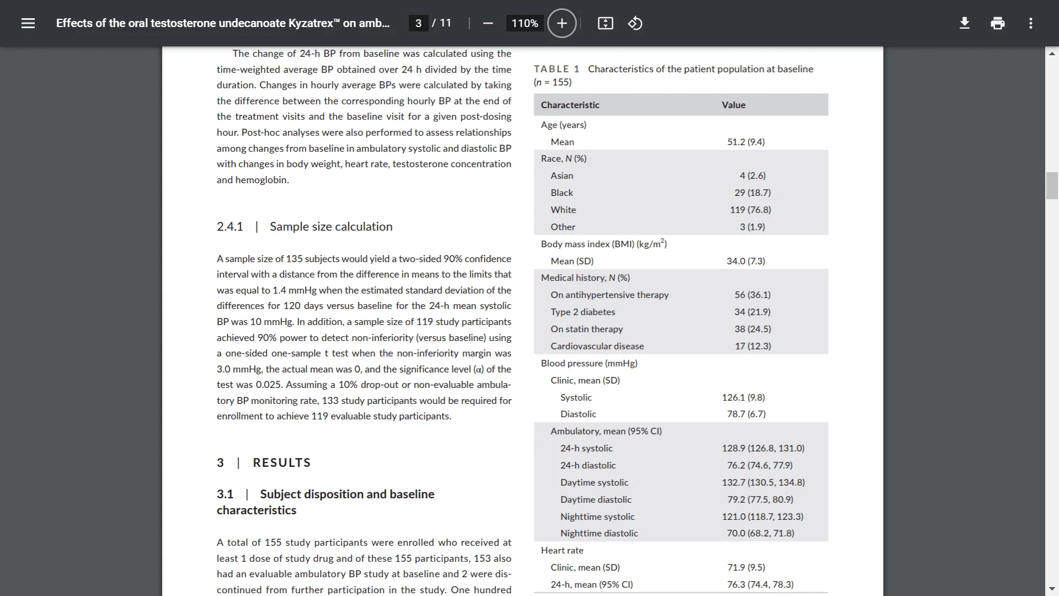Click the 'Nighttime systolic' row label
This screenshot has width=1059, height=596.
coord(597,517)
